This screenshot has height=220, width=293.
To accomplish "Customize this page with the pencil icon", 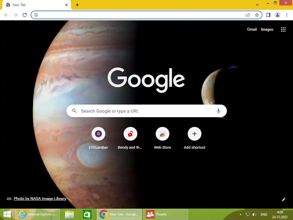I will coord(284,199).
